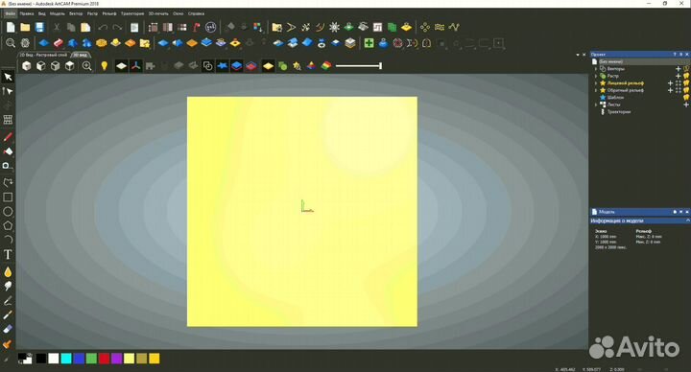Toggle the XYZ origin axes display
The height and width of the screenshot is (372, 691).
pyautogui.click(x=135, y=66)
